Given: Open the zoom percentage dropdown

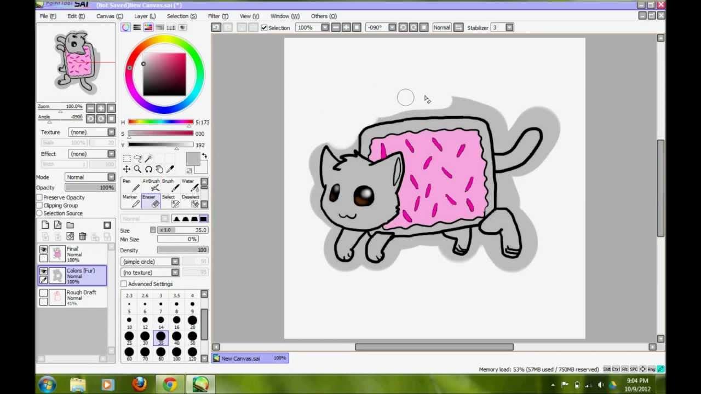Looking at the screenshot, I should pos(325,27).
